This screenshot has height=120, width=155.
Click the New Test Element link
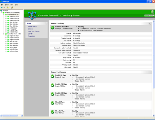click(34, 31)
